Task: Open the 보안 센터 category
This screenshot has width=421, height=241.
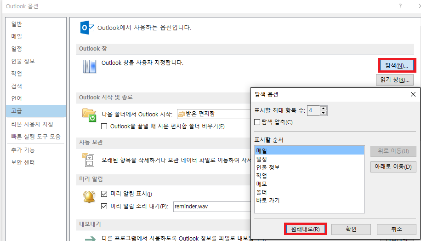Action: pos(36,162)
